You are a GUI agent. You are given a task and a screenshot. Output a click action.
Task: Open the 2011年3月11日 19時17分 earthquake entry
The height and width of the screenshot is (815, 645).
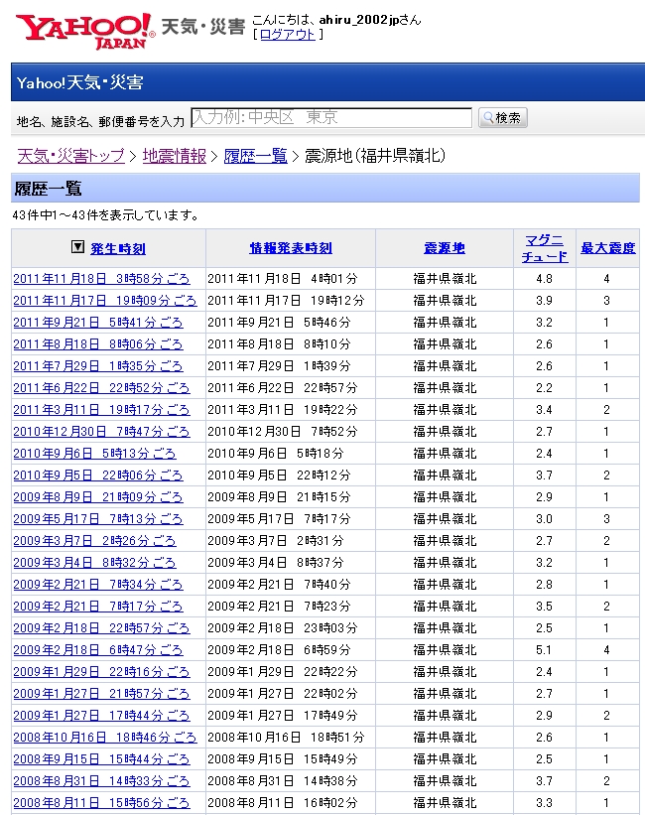click(x=101, y=410)
